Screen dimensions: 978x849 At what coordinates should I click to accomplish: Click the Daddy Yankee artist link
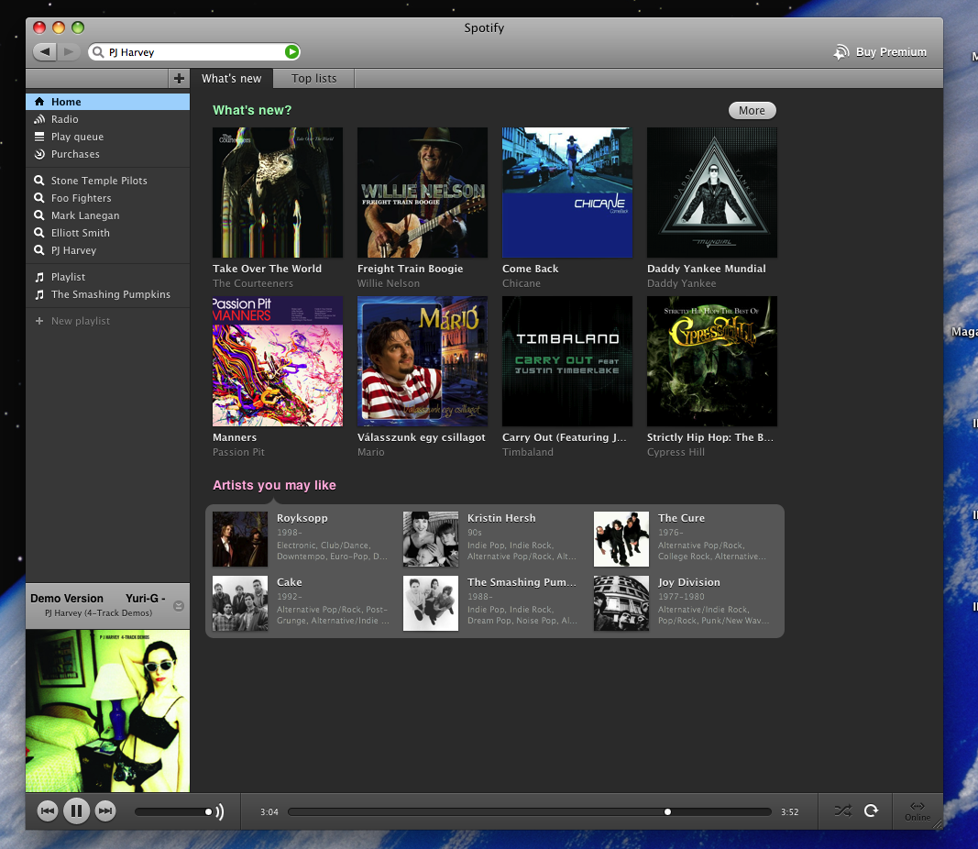pos(682,283)
